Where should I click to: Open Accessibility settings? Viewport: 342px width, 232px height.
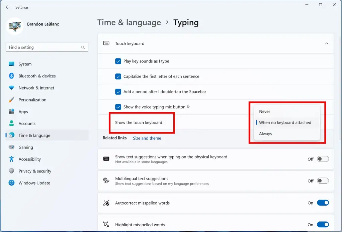pos(30,159)
